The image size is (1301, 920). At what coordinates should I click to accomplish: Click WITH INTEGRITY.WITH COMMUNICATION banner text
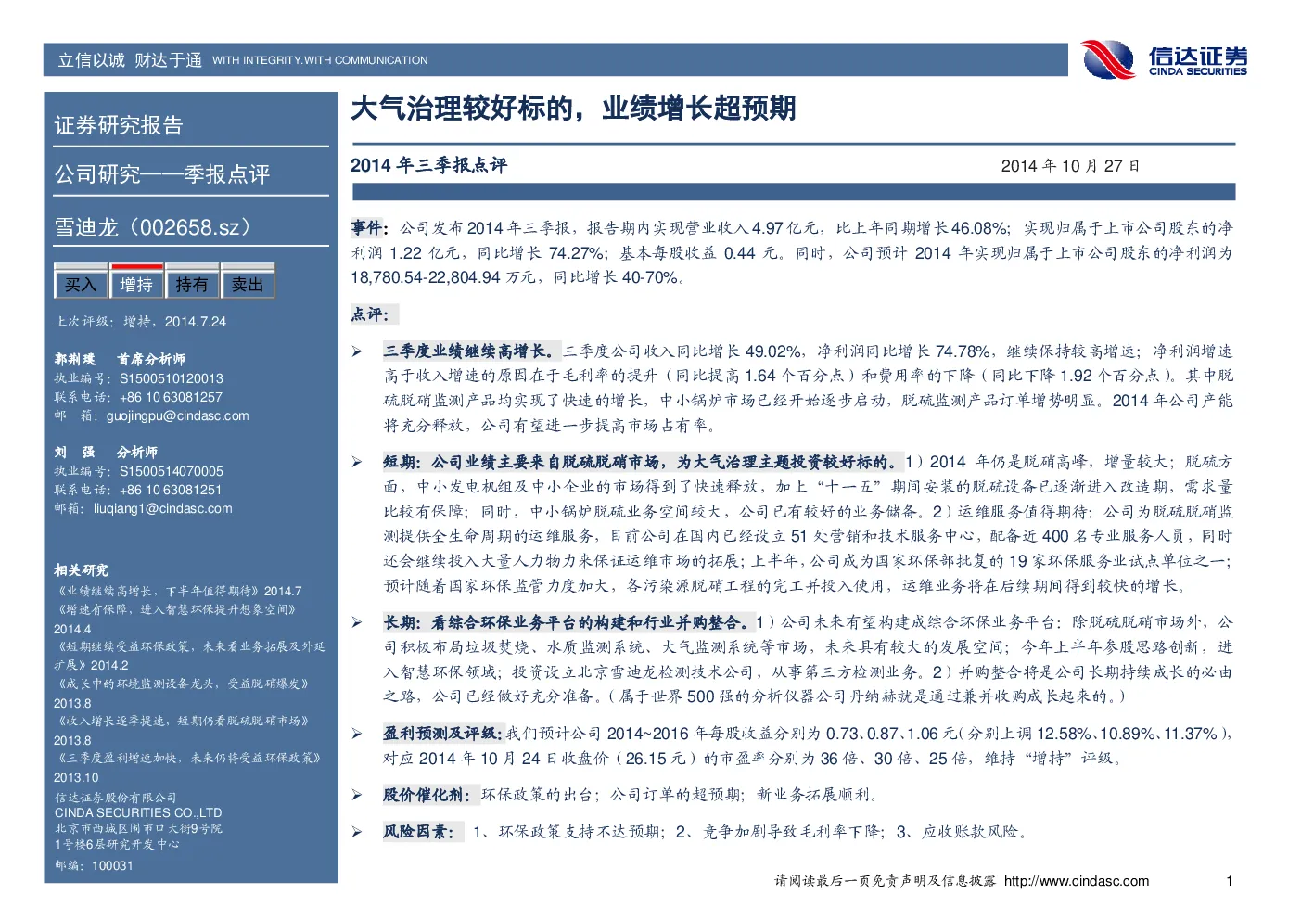pyautogui.click(x=320, y=60)
